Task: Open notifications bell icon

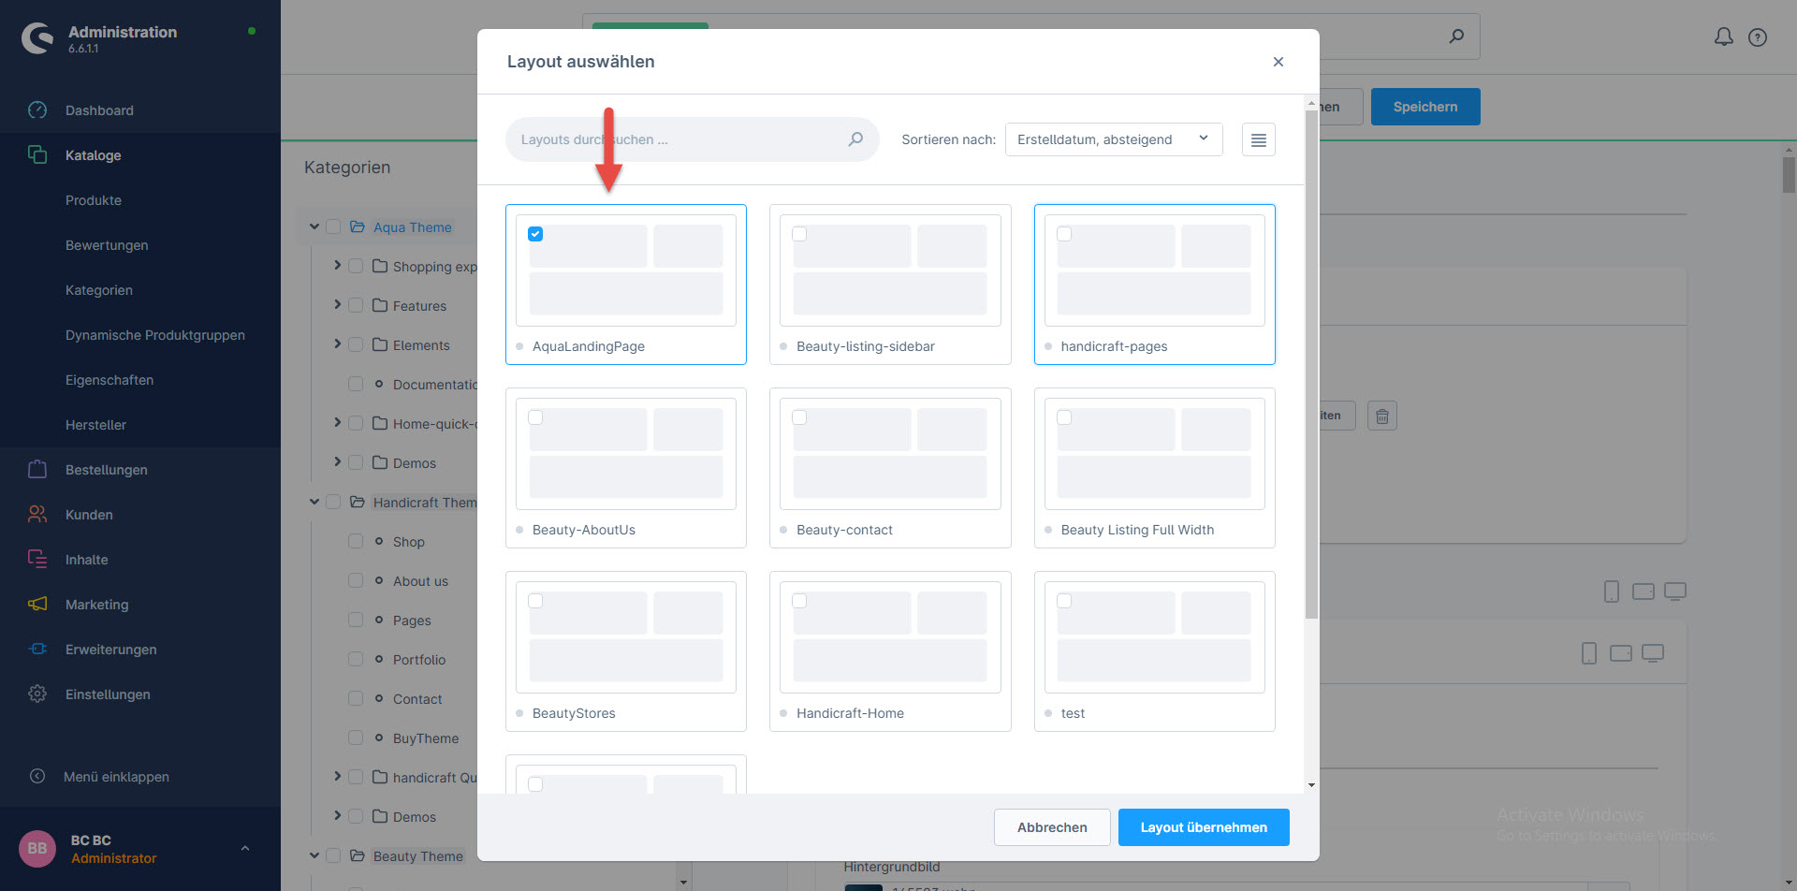Action: (1723, 37)
